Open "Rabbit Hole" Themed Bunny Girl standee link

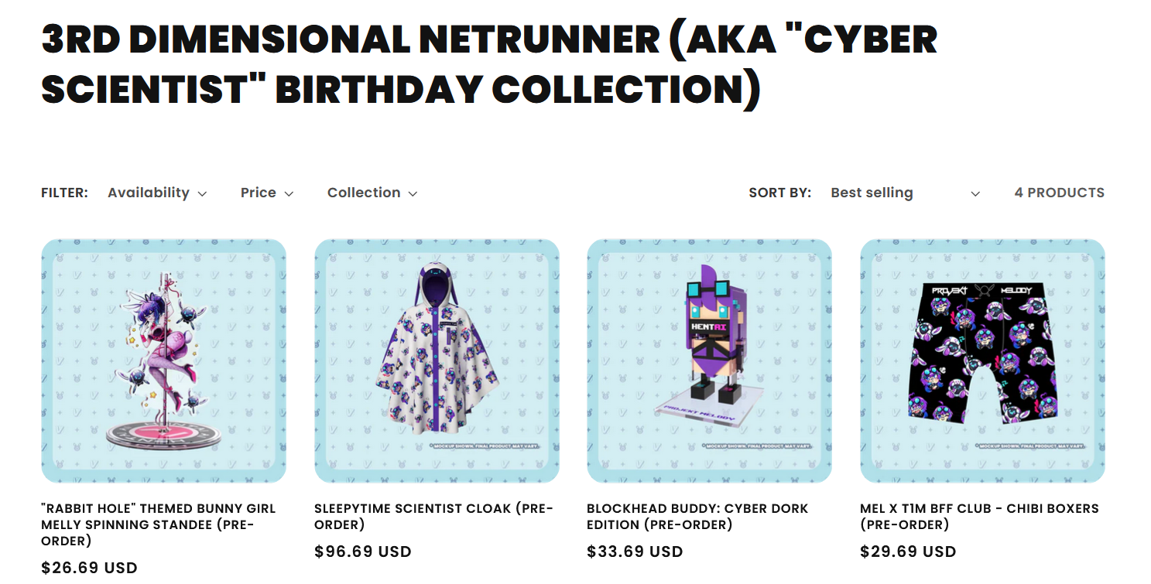click(159, 524)
